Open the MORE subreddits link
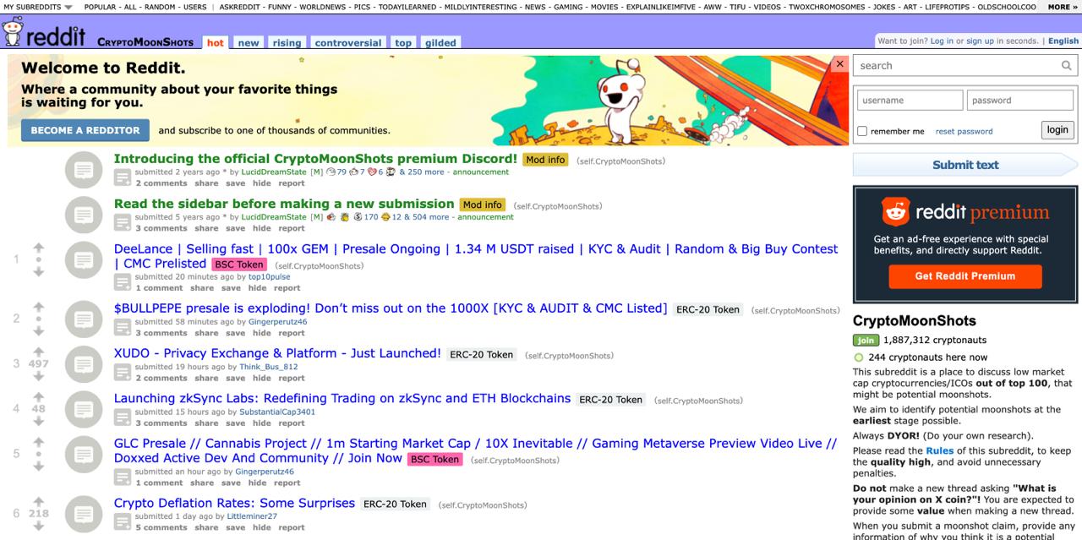The height and width of the screenshot is (540, 1082). pyautogui.click(x=1063, y=7)
